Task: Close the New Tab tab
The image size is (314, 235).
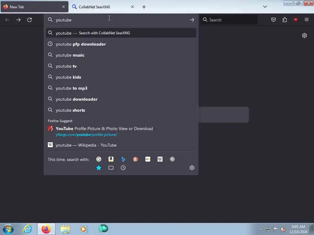Action: [x=63, y=7]
